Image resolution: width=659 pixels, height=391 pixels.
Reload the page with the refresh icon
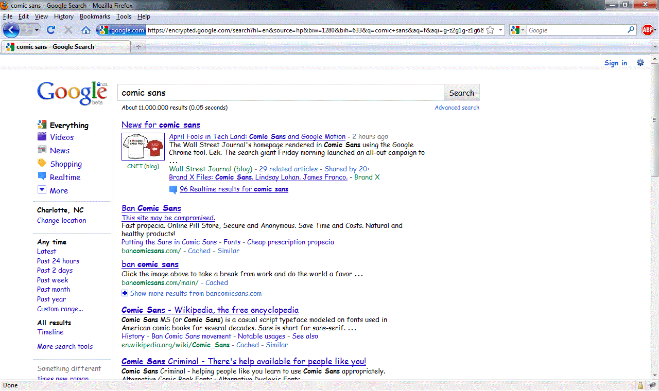point(51,30)
